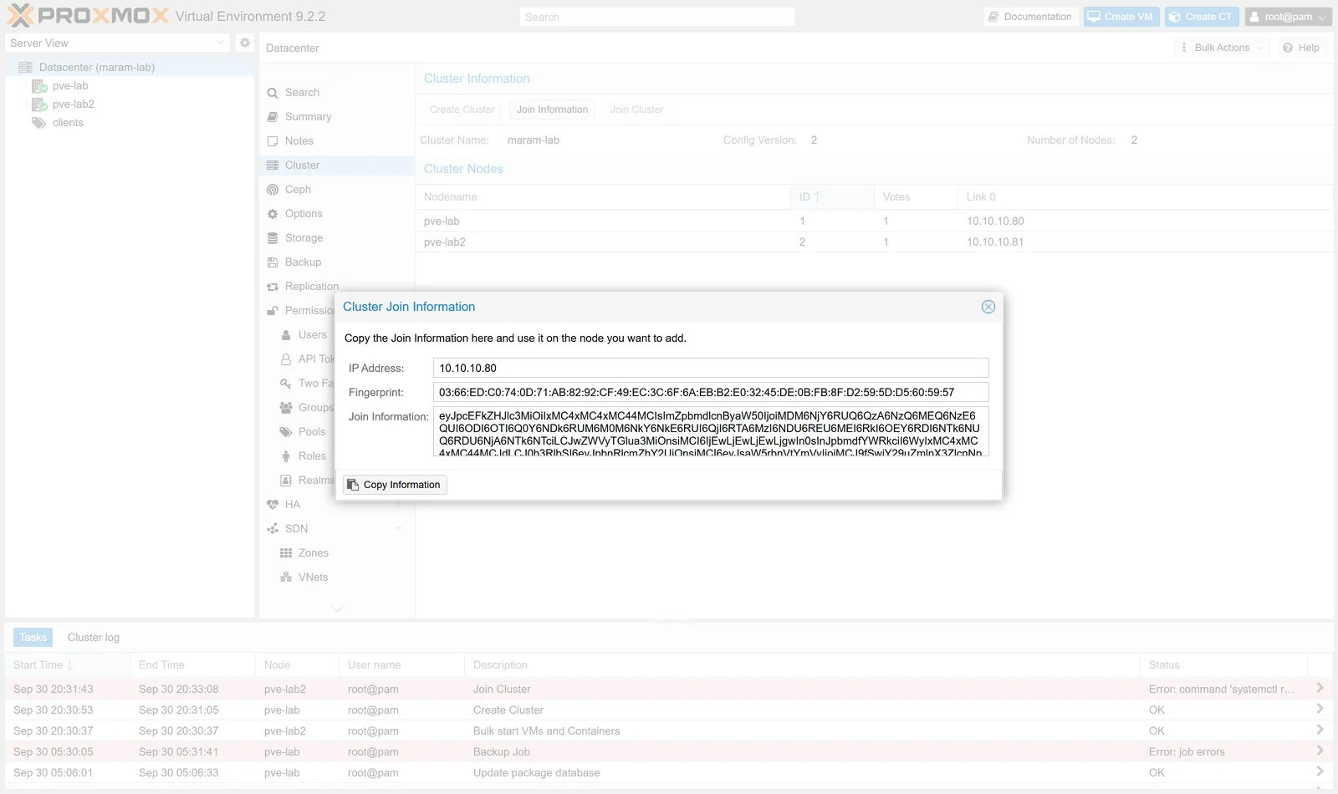Viewport: 1338px width, 794px height.
Task: Open the Cluster menu item
Action: pos(336,165)
